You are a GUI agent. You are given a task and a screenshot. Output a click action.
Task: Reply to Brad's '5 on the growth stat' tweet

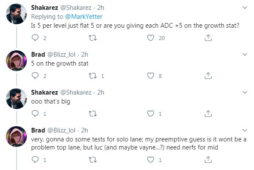(x=35, y=75)
